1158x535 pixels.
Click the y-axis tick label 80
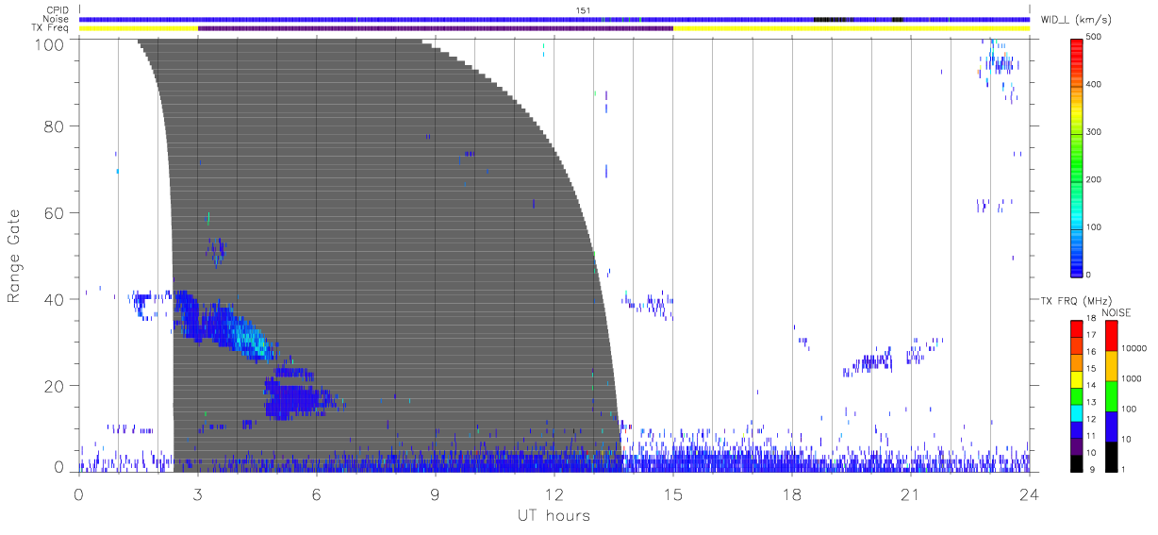coord(55,126)
